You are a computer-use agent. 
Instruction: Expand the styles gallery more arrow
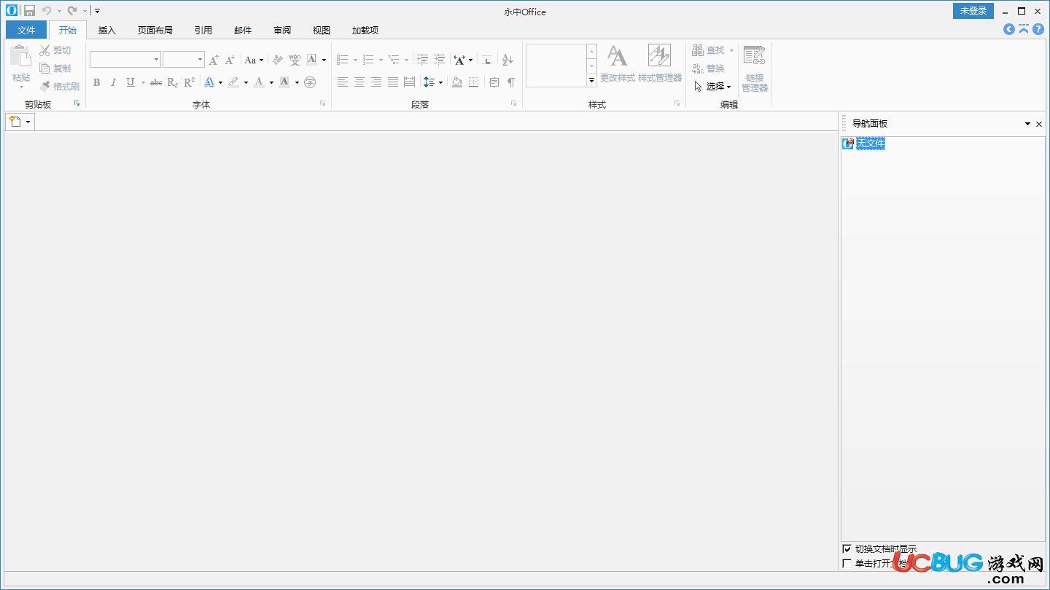591,80
